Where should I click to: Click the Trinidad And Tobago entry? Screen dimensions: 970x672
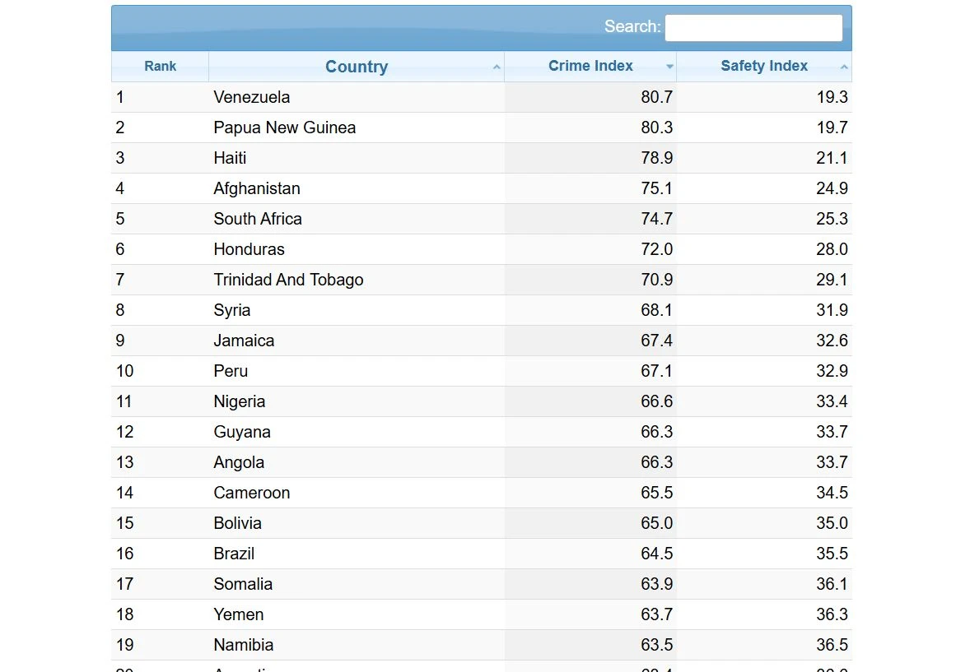288,280
